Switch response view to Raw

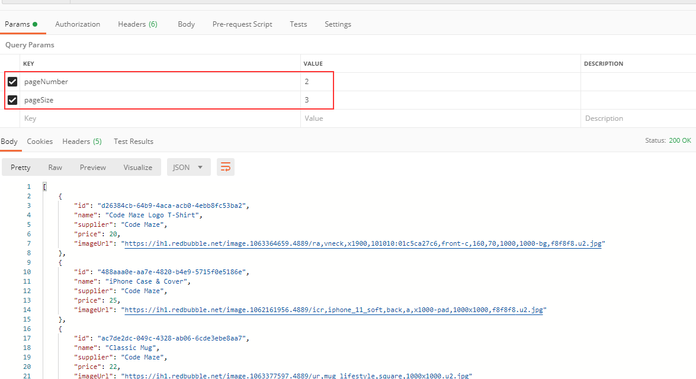tap(55, 168)
